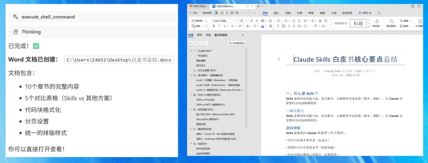
Task: Toggle justify alignment
Action: click(x=294, y=26)
